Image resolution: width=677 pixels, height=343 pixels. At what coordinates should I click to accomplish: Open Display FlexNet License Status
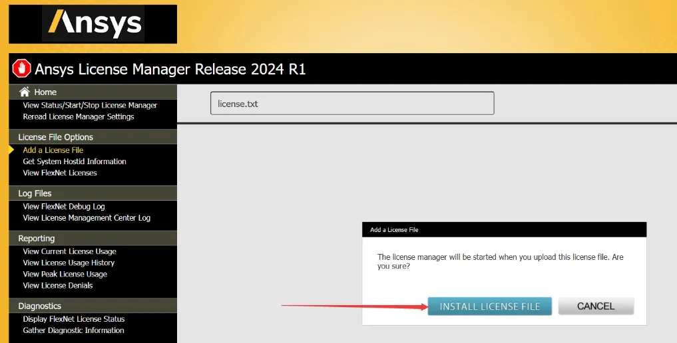(x=74, y=319)
